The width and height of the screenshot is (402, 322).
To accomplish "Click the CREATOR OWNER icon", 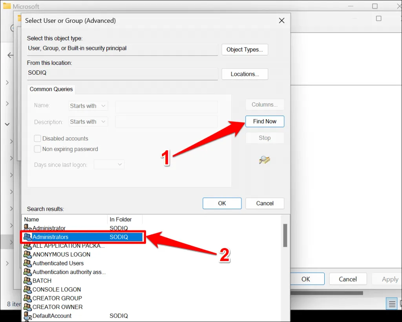I will coord(27,307).
